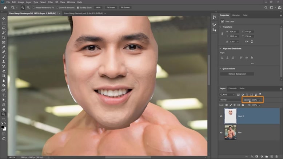Open the Filter menu
The image size is (283, 159).
coord(51,2)
